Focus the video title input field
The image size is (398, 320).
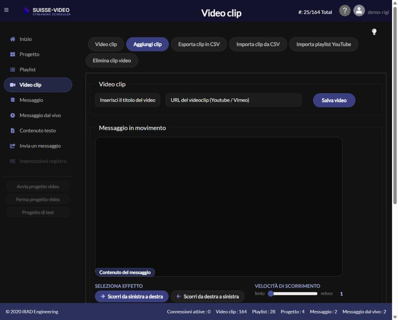pyautogui.click(x=127, y=100)
